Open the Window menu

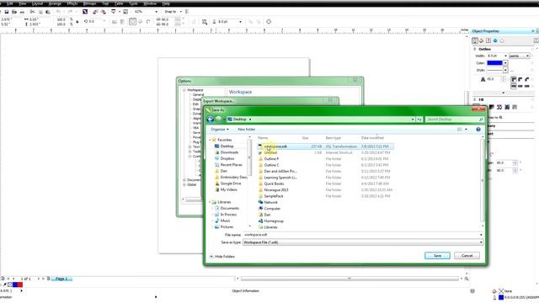pos(150,3)
